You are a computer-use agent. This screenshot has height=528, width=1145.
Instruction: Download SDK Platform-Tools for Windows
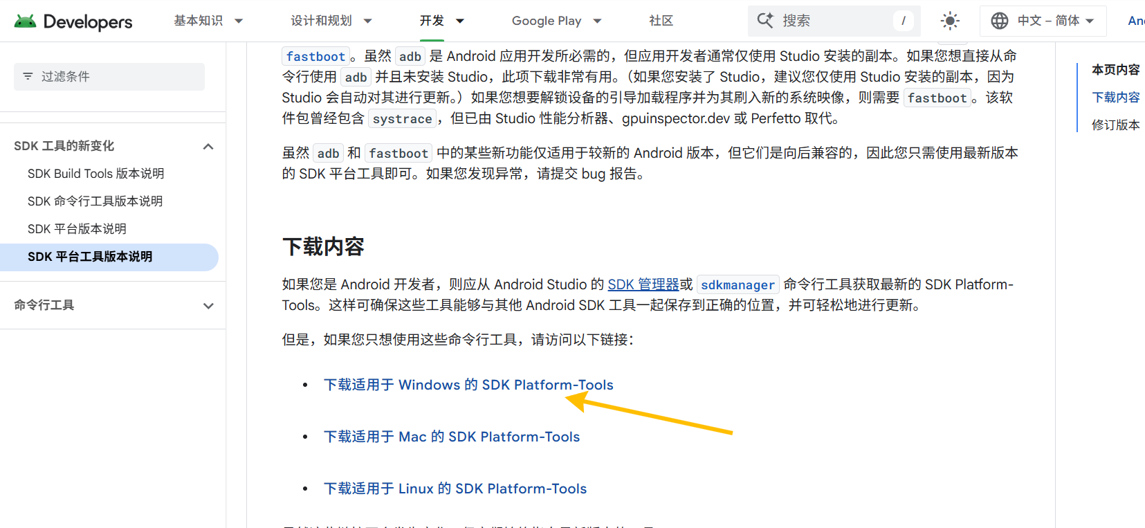[x=468, y=385]
